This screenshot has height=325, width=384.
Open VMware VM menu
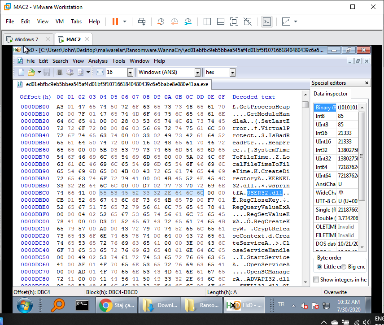60,22
